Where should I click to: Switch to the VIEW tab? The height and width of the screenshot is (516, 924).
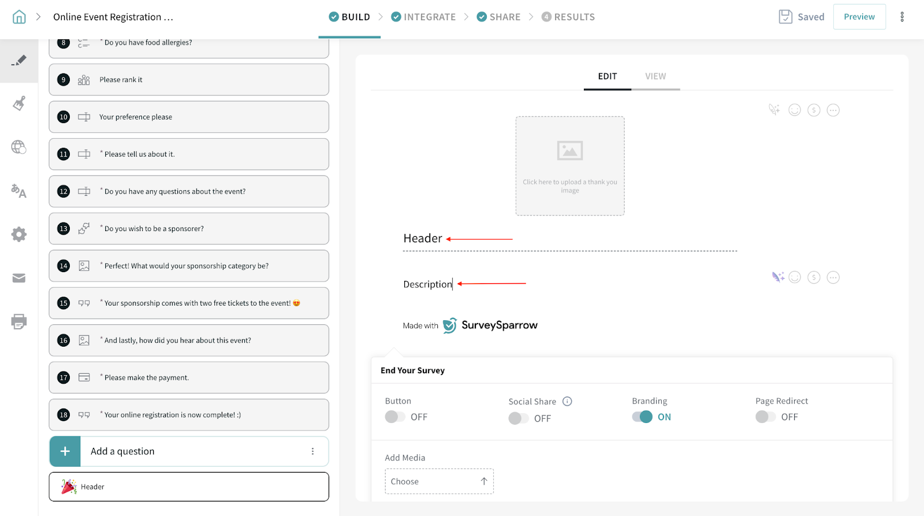point(655,76)
